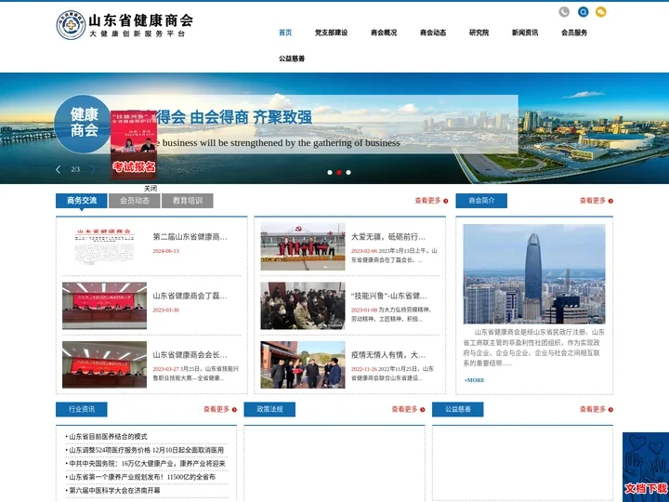Open article "技能兴鲁"-山东省健…
The image size is (669, 502).
pyautogui.click(x=388, y=296)
